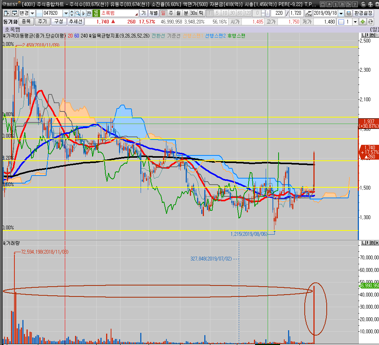This screenshot has width=379, height=345.
Task: Open stock search magnifier icon
Action: [x=78, y=13]
